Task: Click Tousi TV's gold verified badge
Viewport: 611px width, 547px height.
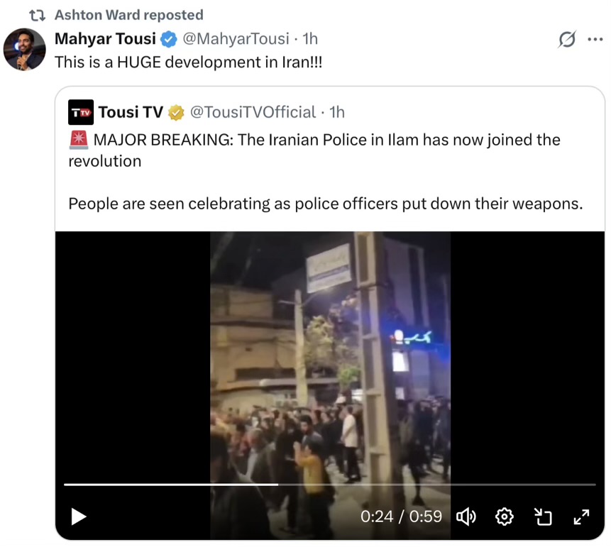Action: click(x=176, y=112)
